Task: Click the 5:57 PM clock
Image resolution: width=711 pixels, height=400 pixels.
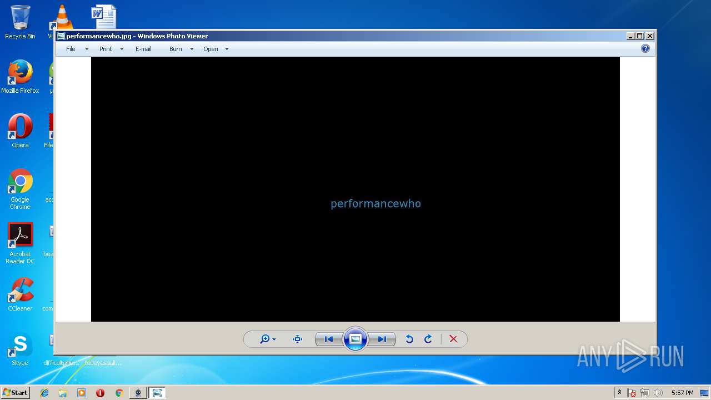Action: coord(682,393)
